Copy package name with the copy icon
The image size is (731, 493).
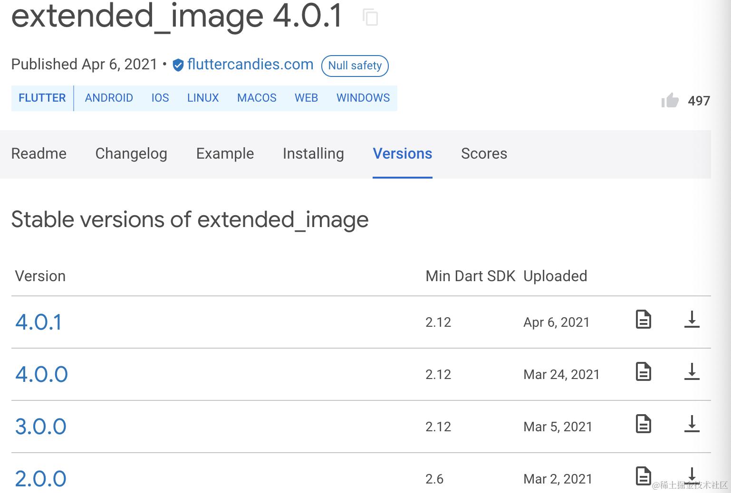370,17
